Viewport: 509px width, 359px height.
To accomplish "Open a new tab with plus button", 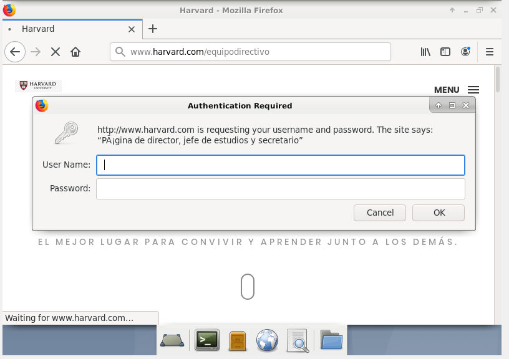I will click(153, 29).
